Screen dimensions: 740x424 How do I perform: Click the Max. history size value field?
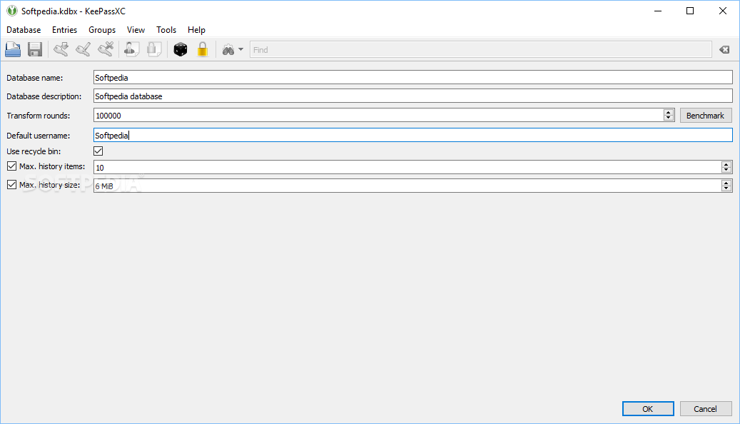(x=407, y=186)
